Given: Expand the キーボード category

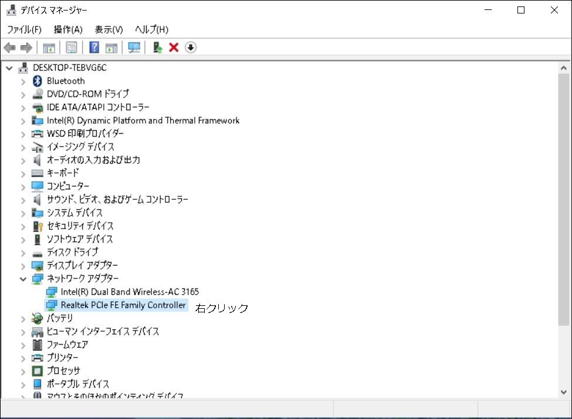Looking at the screenshot, I should [x=23, y=173].
